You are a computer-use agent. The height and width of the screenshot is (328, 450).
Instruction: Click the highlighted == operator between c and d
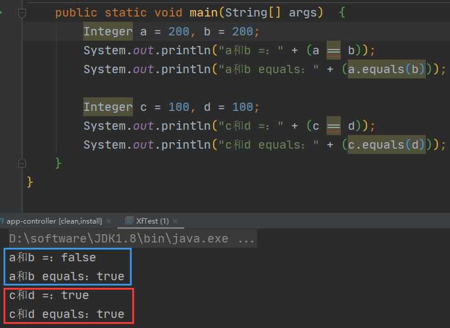pyautogui.click(x=333, y=126)
